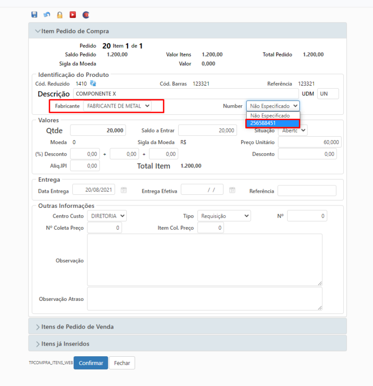Screen dimensions: 373x386
Task: Expand the Itens de Pedido de Venda section
Action: pos(77,327)
